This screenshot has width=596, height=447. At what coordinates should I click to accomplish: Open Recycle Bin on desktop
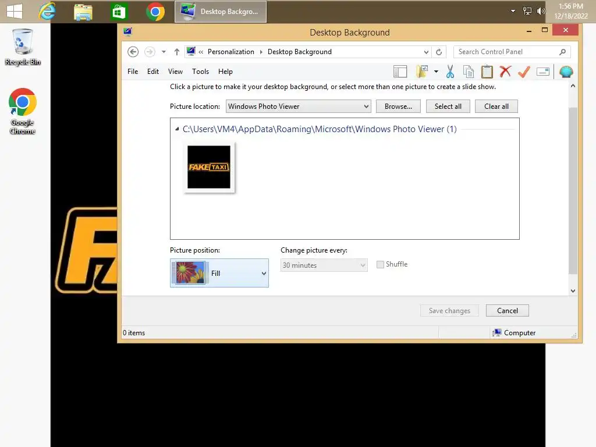pyautogui.click(x=23, y=47)
